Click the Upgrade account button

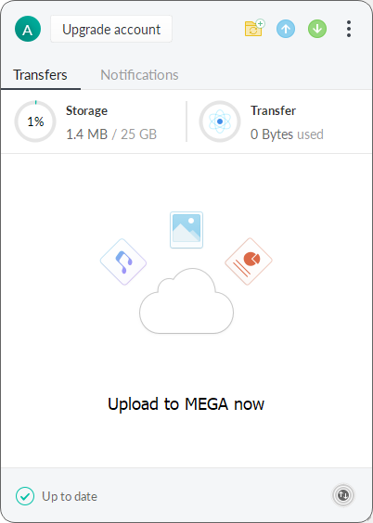click(111, 29)
